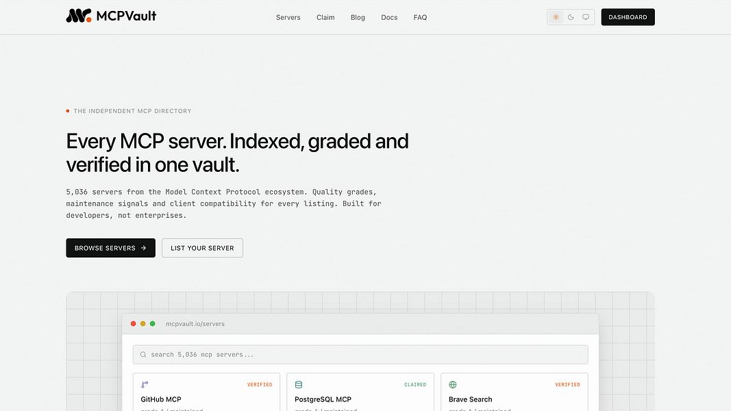Click the MCPVault wordmark text

(x=126, y=16)
